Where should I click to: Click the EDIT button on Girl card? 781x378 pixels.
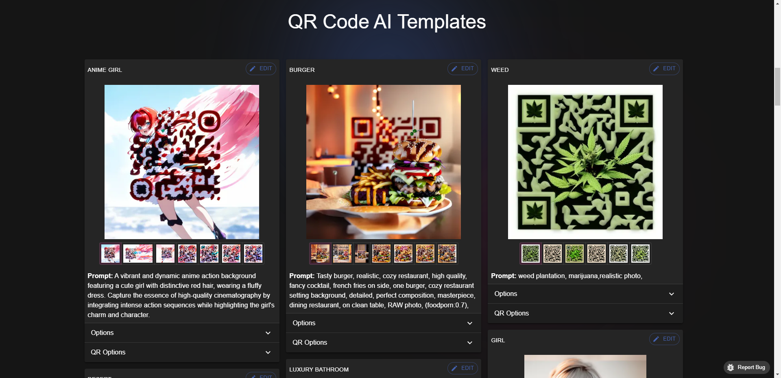pyautogui.click(x=664, y=339)
